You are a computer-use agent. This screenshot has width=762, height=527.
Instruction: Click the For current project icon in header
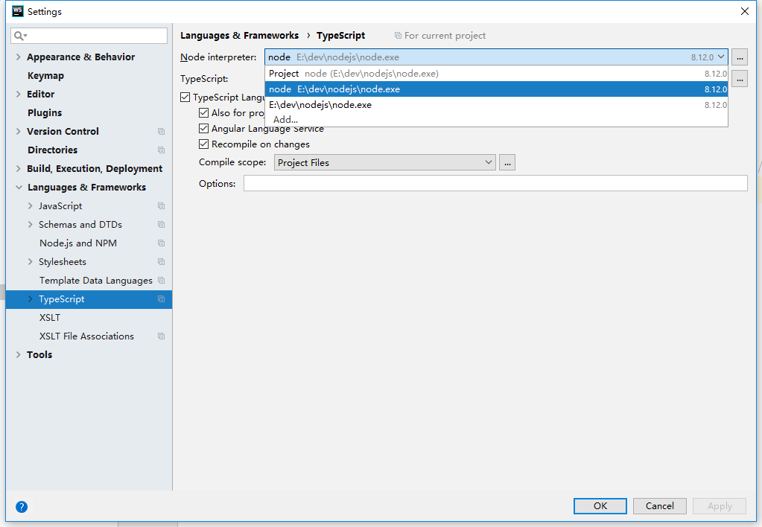(x=398, y=36)
